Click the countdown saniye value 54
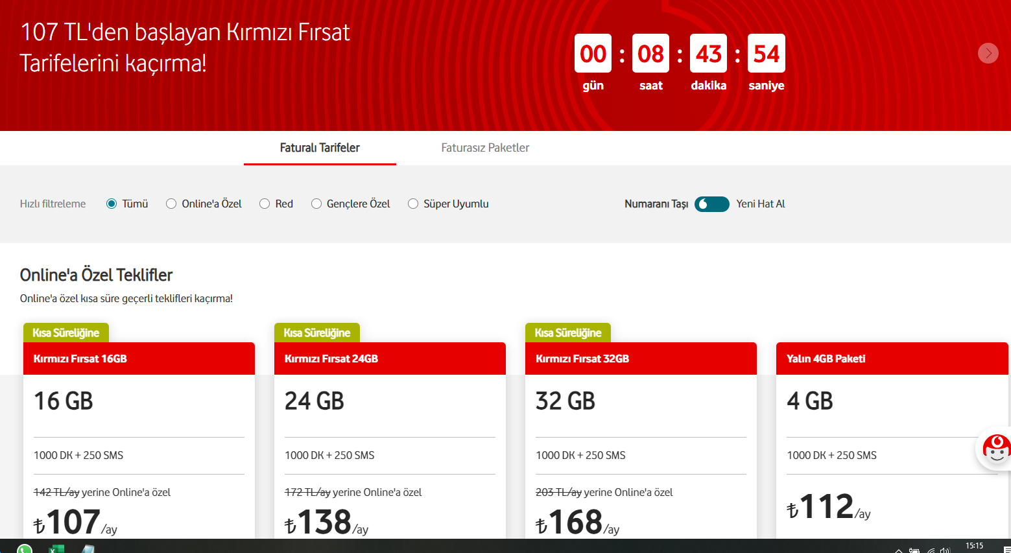 tap(766, 53)
